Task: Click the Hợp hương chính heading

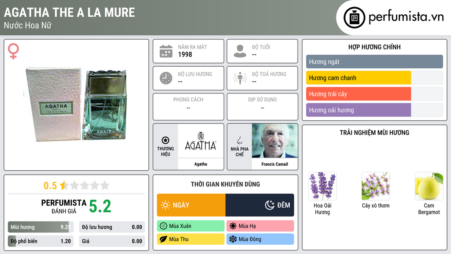Action: (x=374, y=47)
